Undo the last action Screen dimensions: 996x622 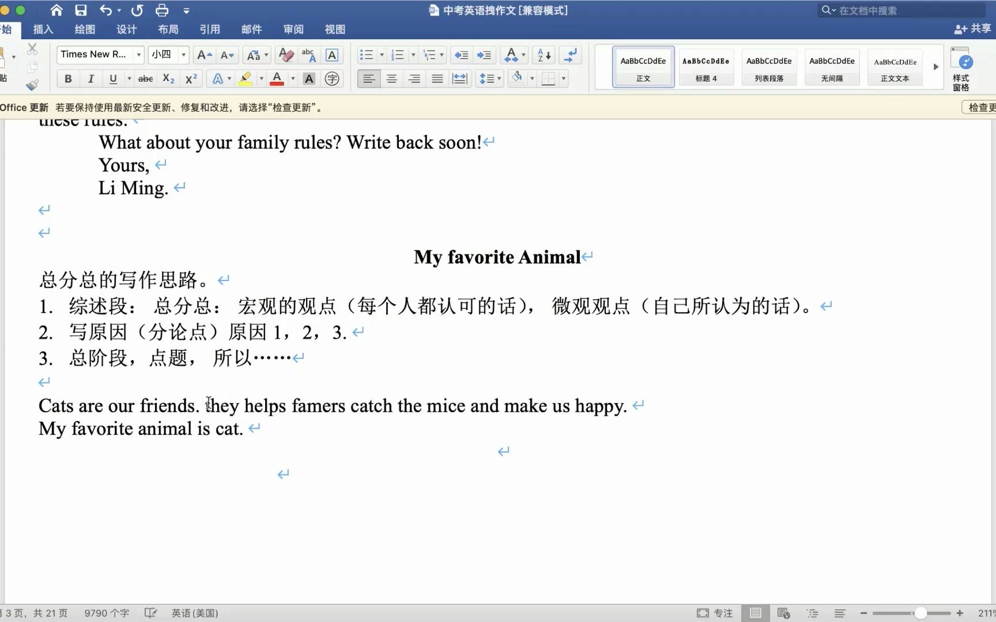[106, 10]
